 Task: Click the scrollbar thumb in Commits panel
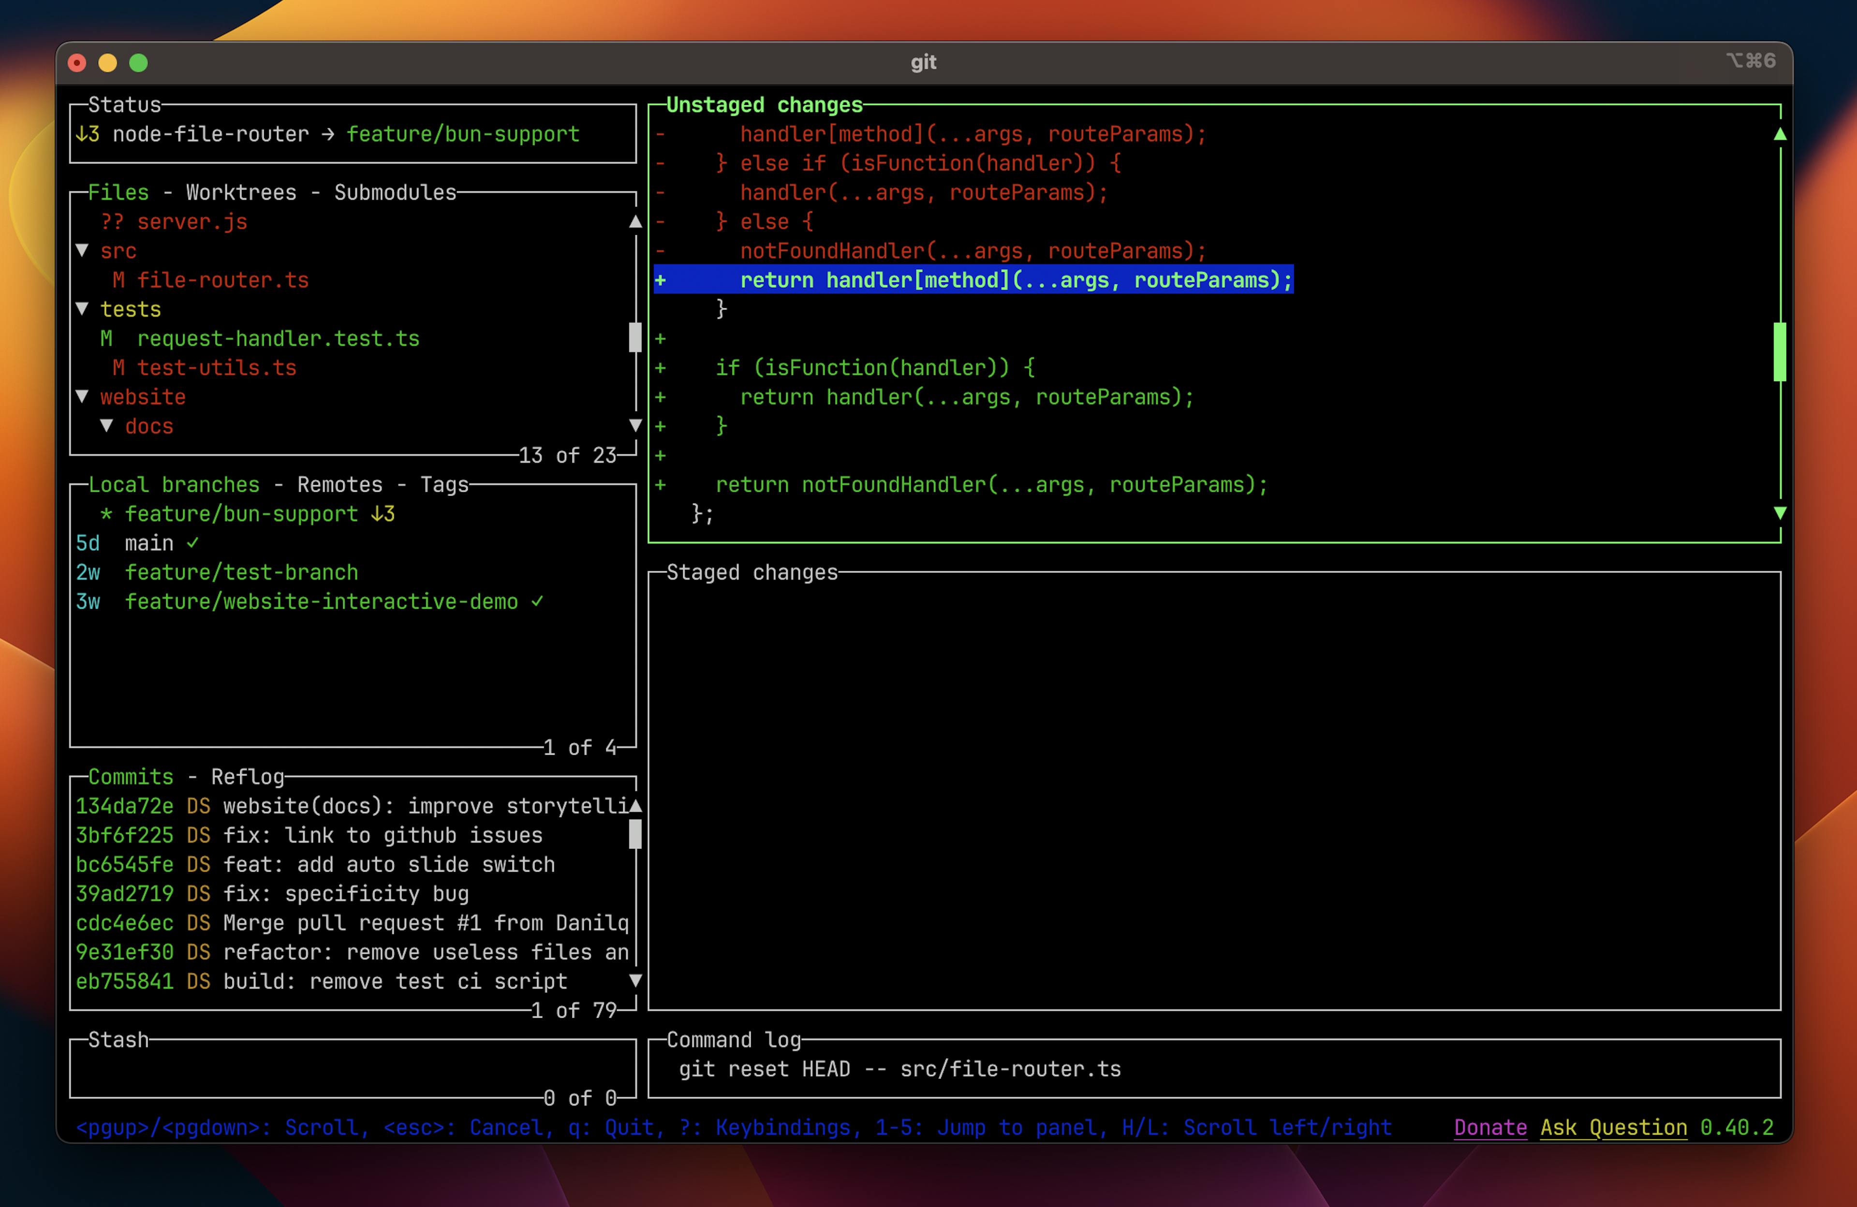tap(635, 834)
